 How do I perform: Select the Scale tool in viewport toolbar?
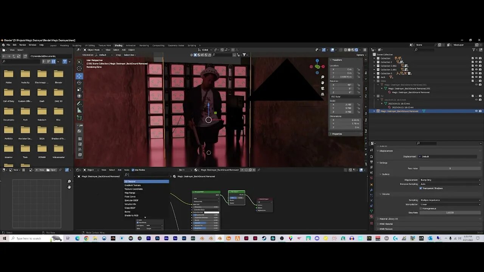(79, 89)
